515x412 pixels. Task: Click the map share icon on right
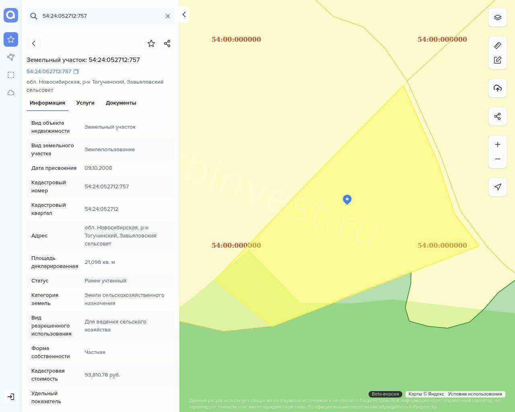tap(497, 116)
